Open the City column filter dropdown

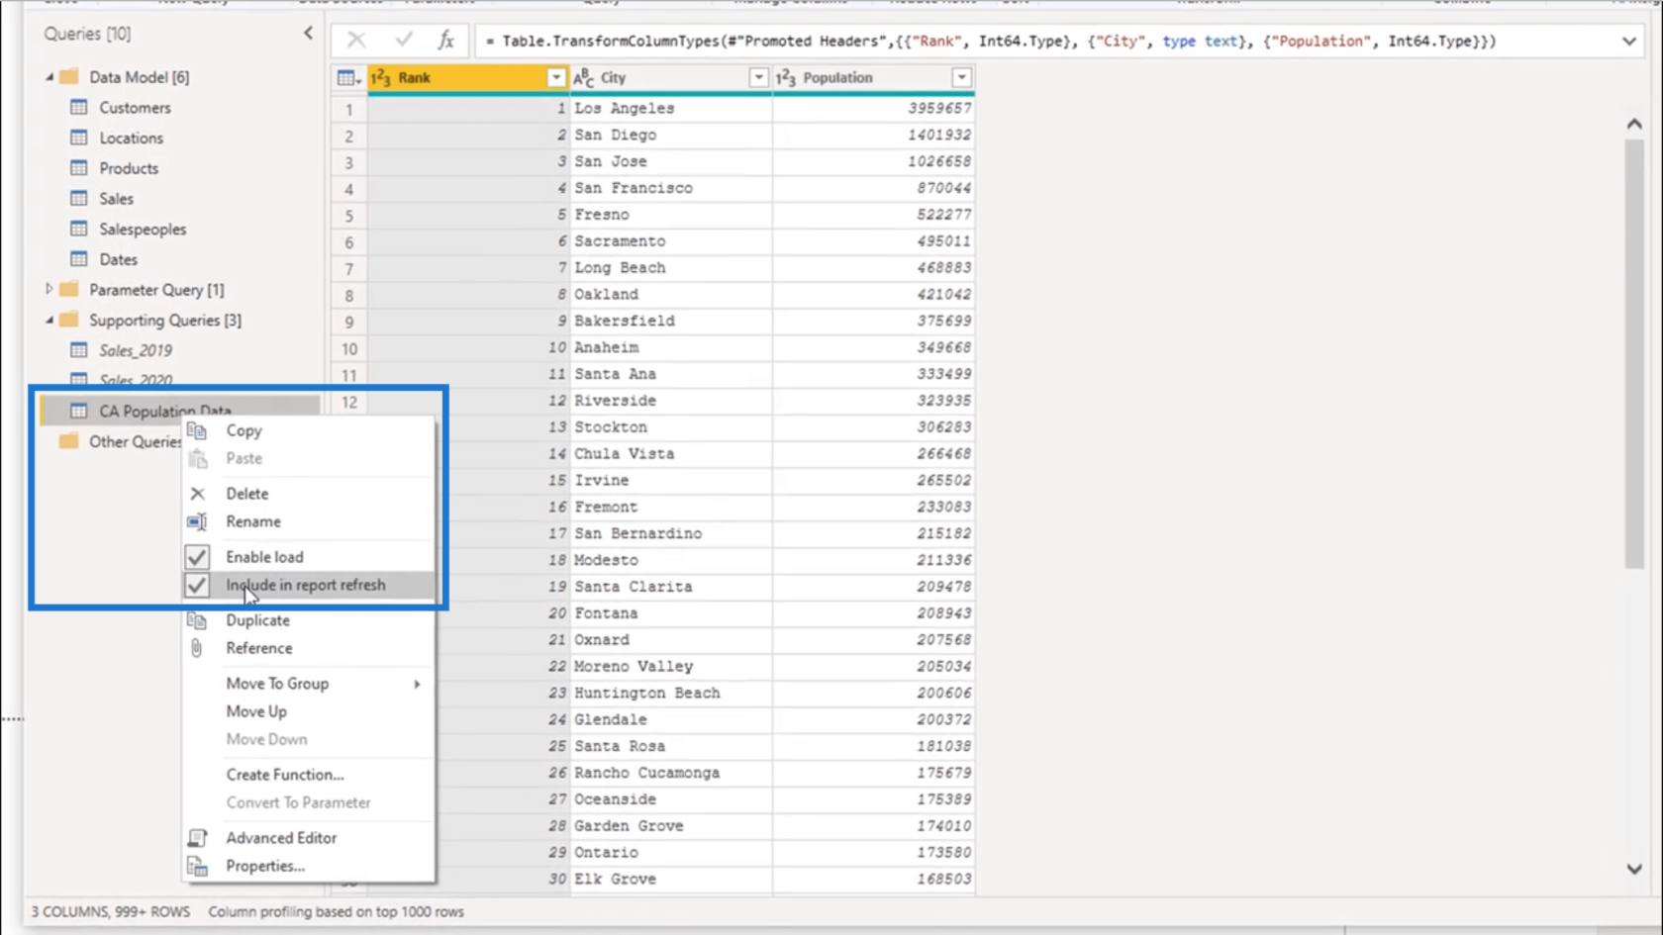click(x=758, y=78)
